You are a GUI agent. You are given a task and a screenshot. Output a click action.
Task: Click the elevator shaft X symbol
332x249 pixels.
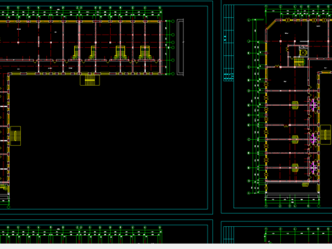(303, 53)
